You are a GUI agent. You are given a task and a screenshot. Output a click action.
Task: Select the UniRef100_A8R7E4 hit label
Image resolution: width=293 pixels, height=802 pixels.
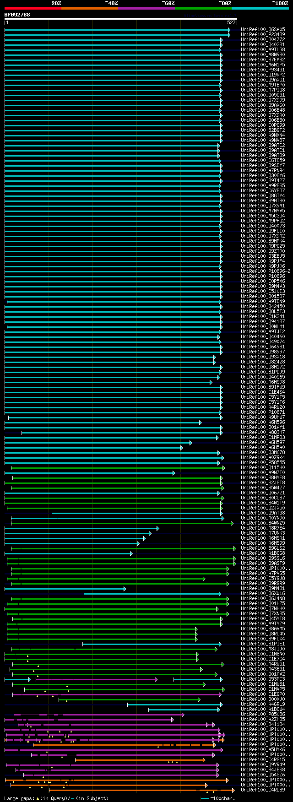[263, 528]
